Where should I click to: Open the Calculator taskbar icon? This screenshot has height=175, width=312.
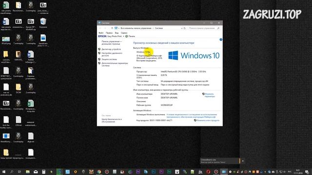pos(43,172)
